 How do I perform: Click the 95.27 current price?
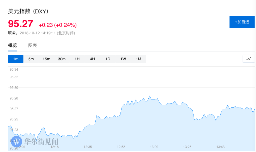21,24
